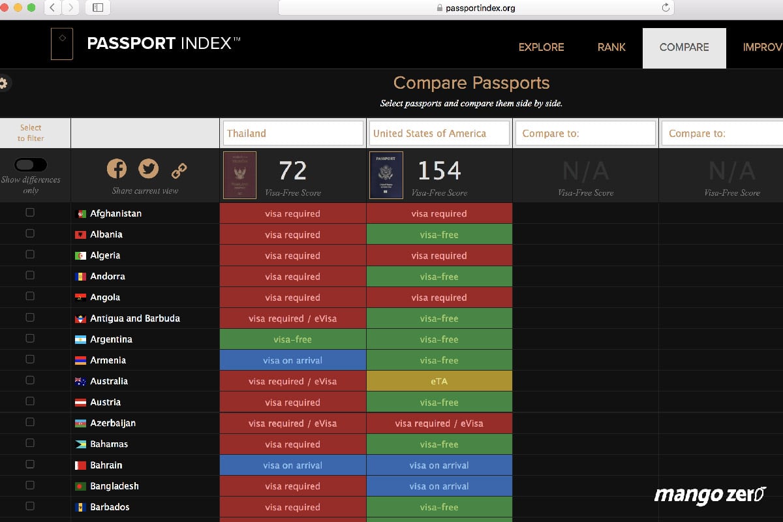Click the Argentina flag icon

(82, 339)
